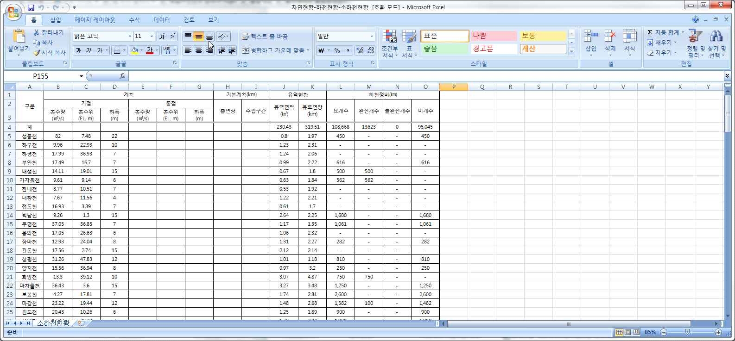Activate the 서식 복사 format painter

tap(49, 52)
